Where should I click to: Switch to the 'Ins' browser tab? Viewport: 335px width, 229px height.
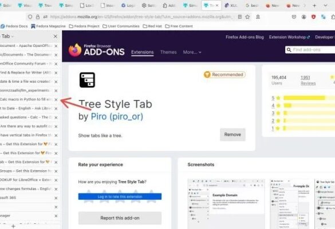click(108, 6)
